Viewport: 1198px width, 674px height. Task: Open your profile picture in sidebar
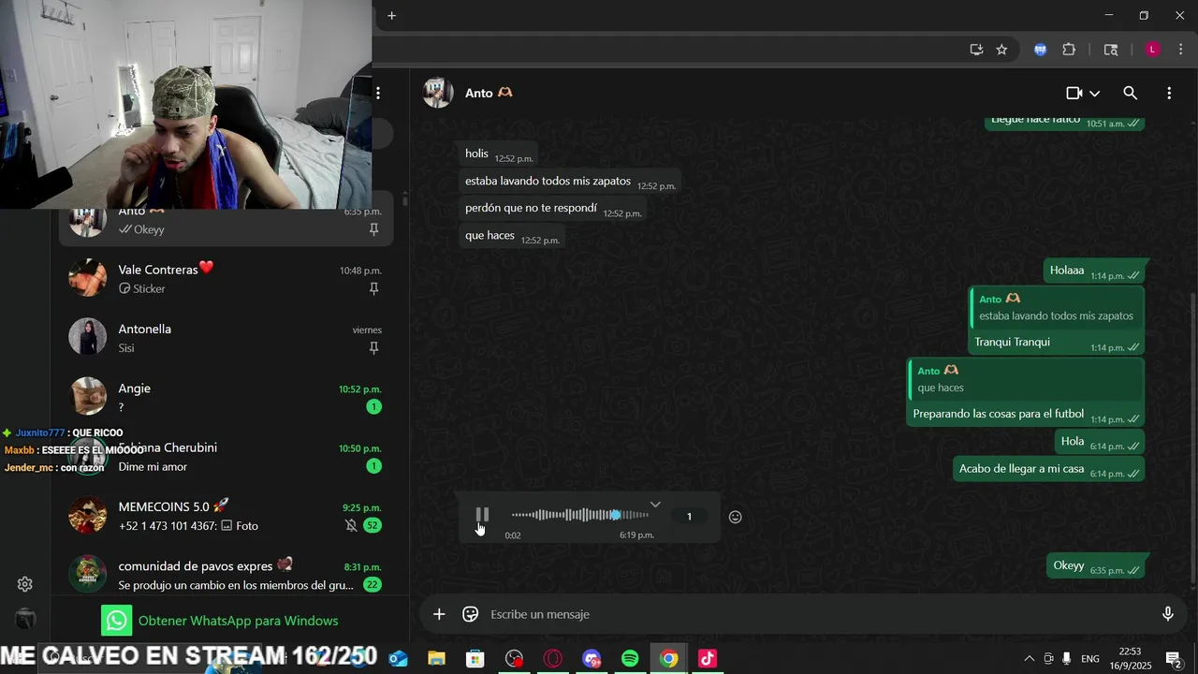click(x=25, y=619)
